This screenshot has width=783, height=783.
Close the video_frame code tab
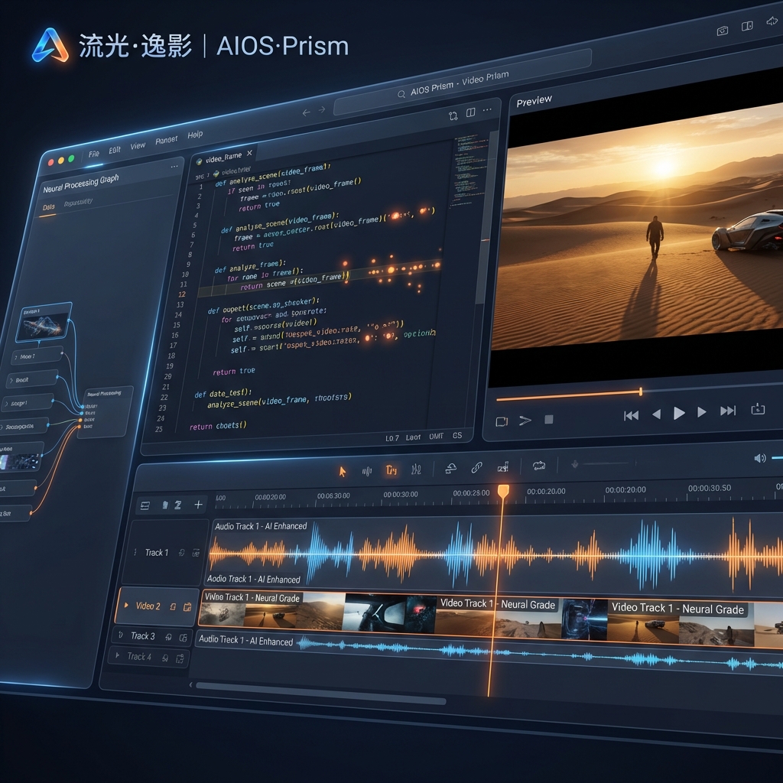tap(249, 154)
